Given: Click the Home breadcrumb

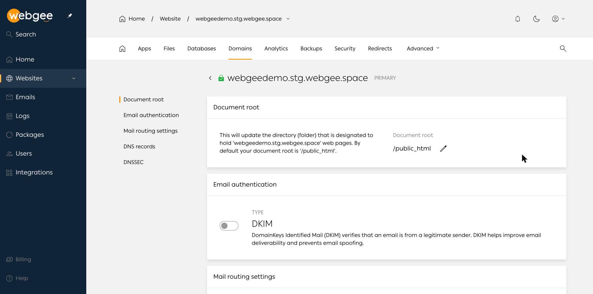Looking at the screenshot, I should [x=132, y=19].
